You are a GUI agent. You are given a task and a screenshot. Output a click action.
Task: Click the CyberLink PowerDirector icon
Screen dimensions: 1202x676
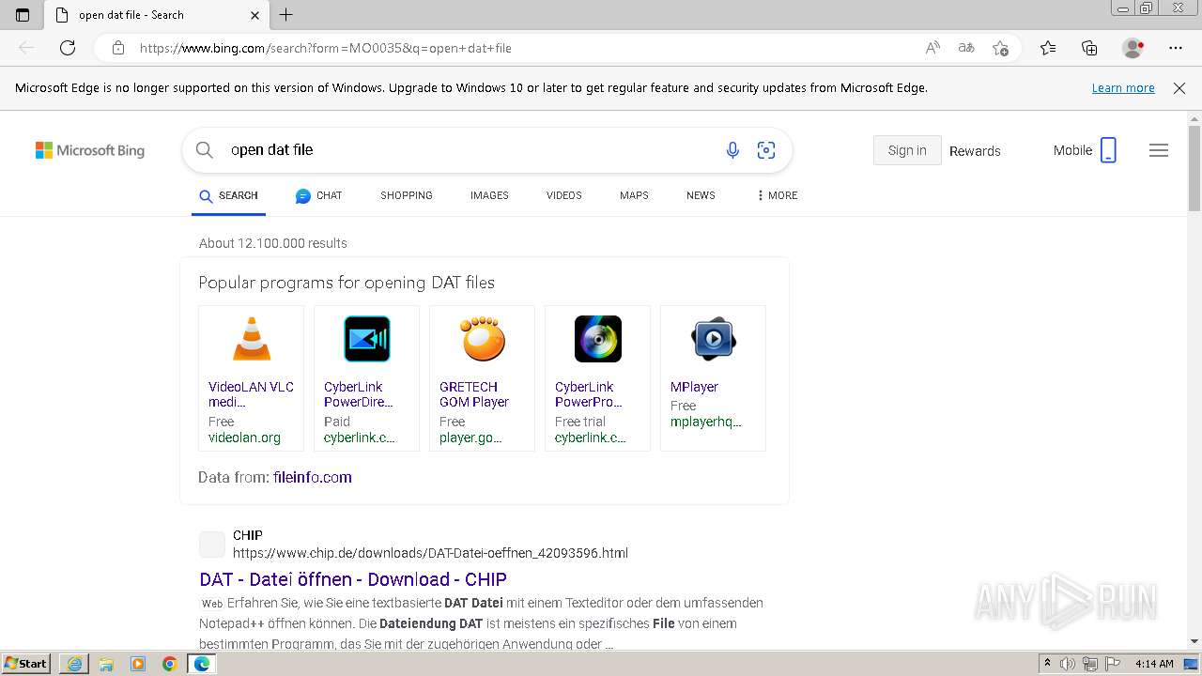click(367, 339)
